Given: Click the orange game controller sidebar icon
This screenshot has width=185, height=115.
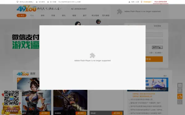Looking at the screenshot, I should (180, 96).
